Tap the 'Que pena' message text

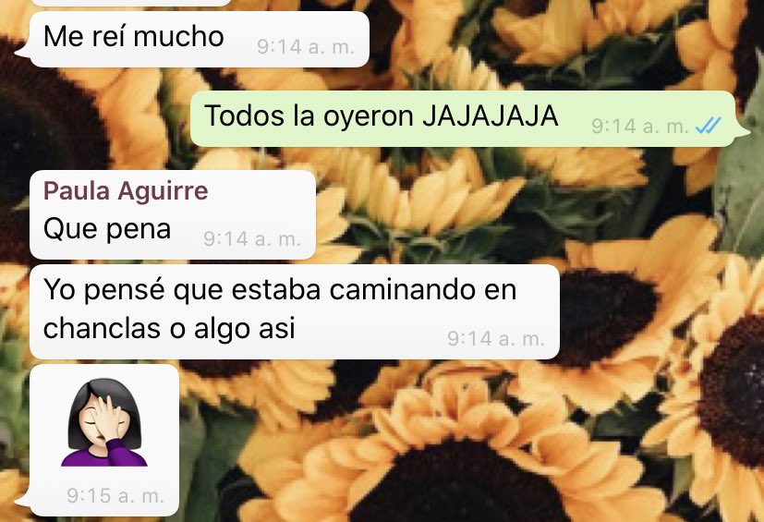(107, 228)
